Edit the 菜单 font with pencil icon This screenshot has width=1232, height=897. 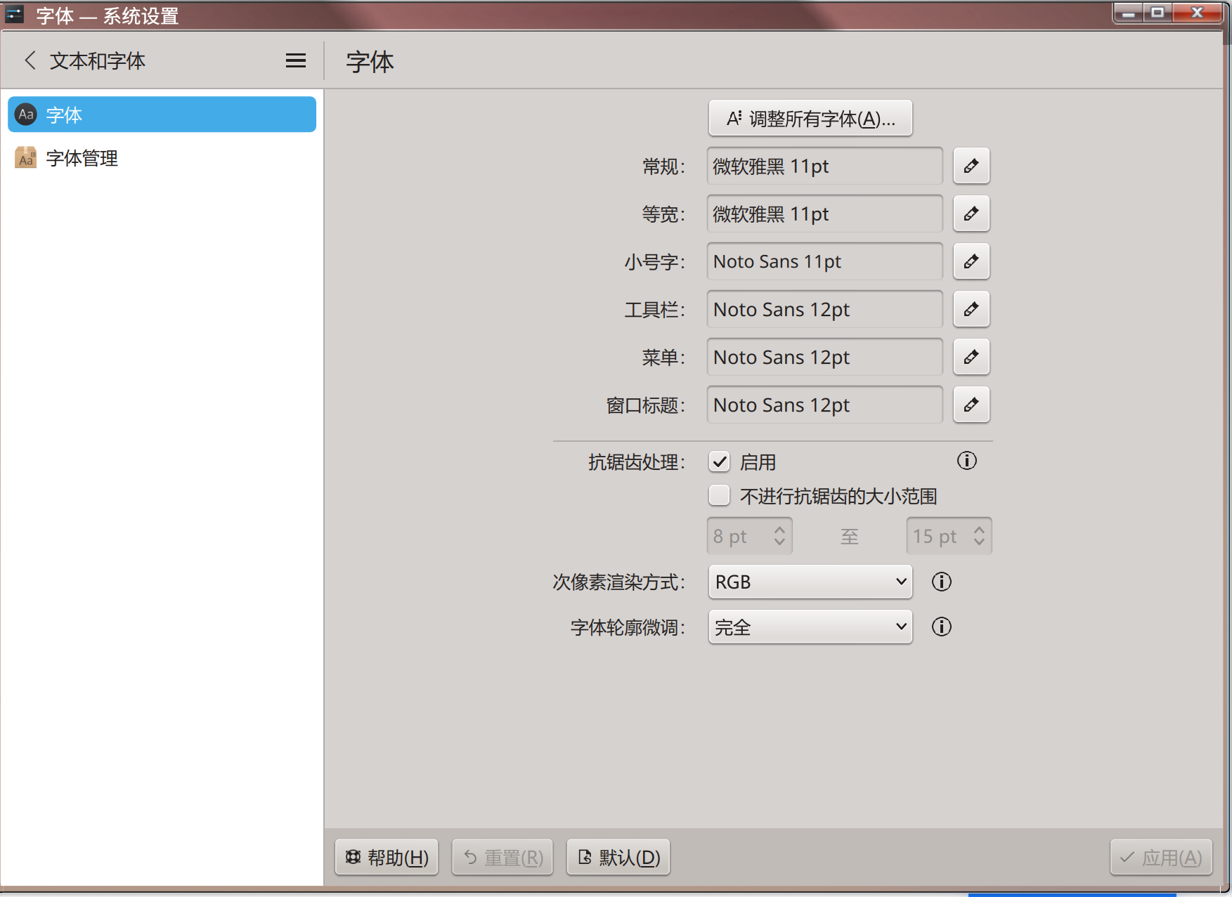click(971, 357)
